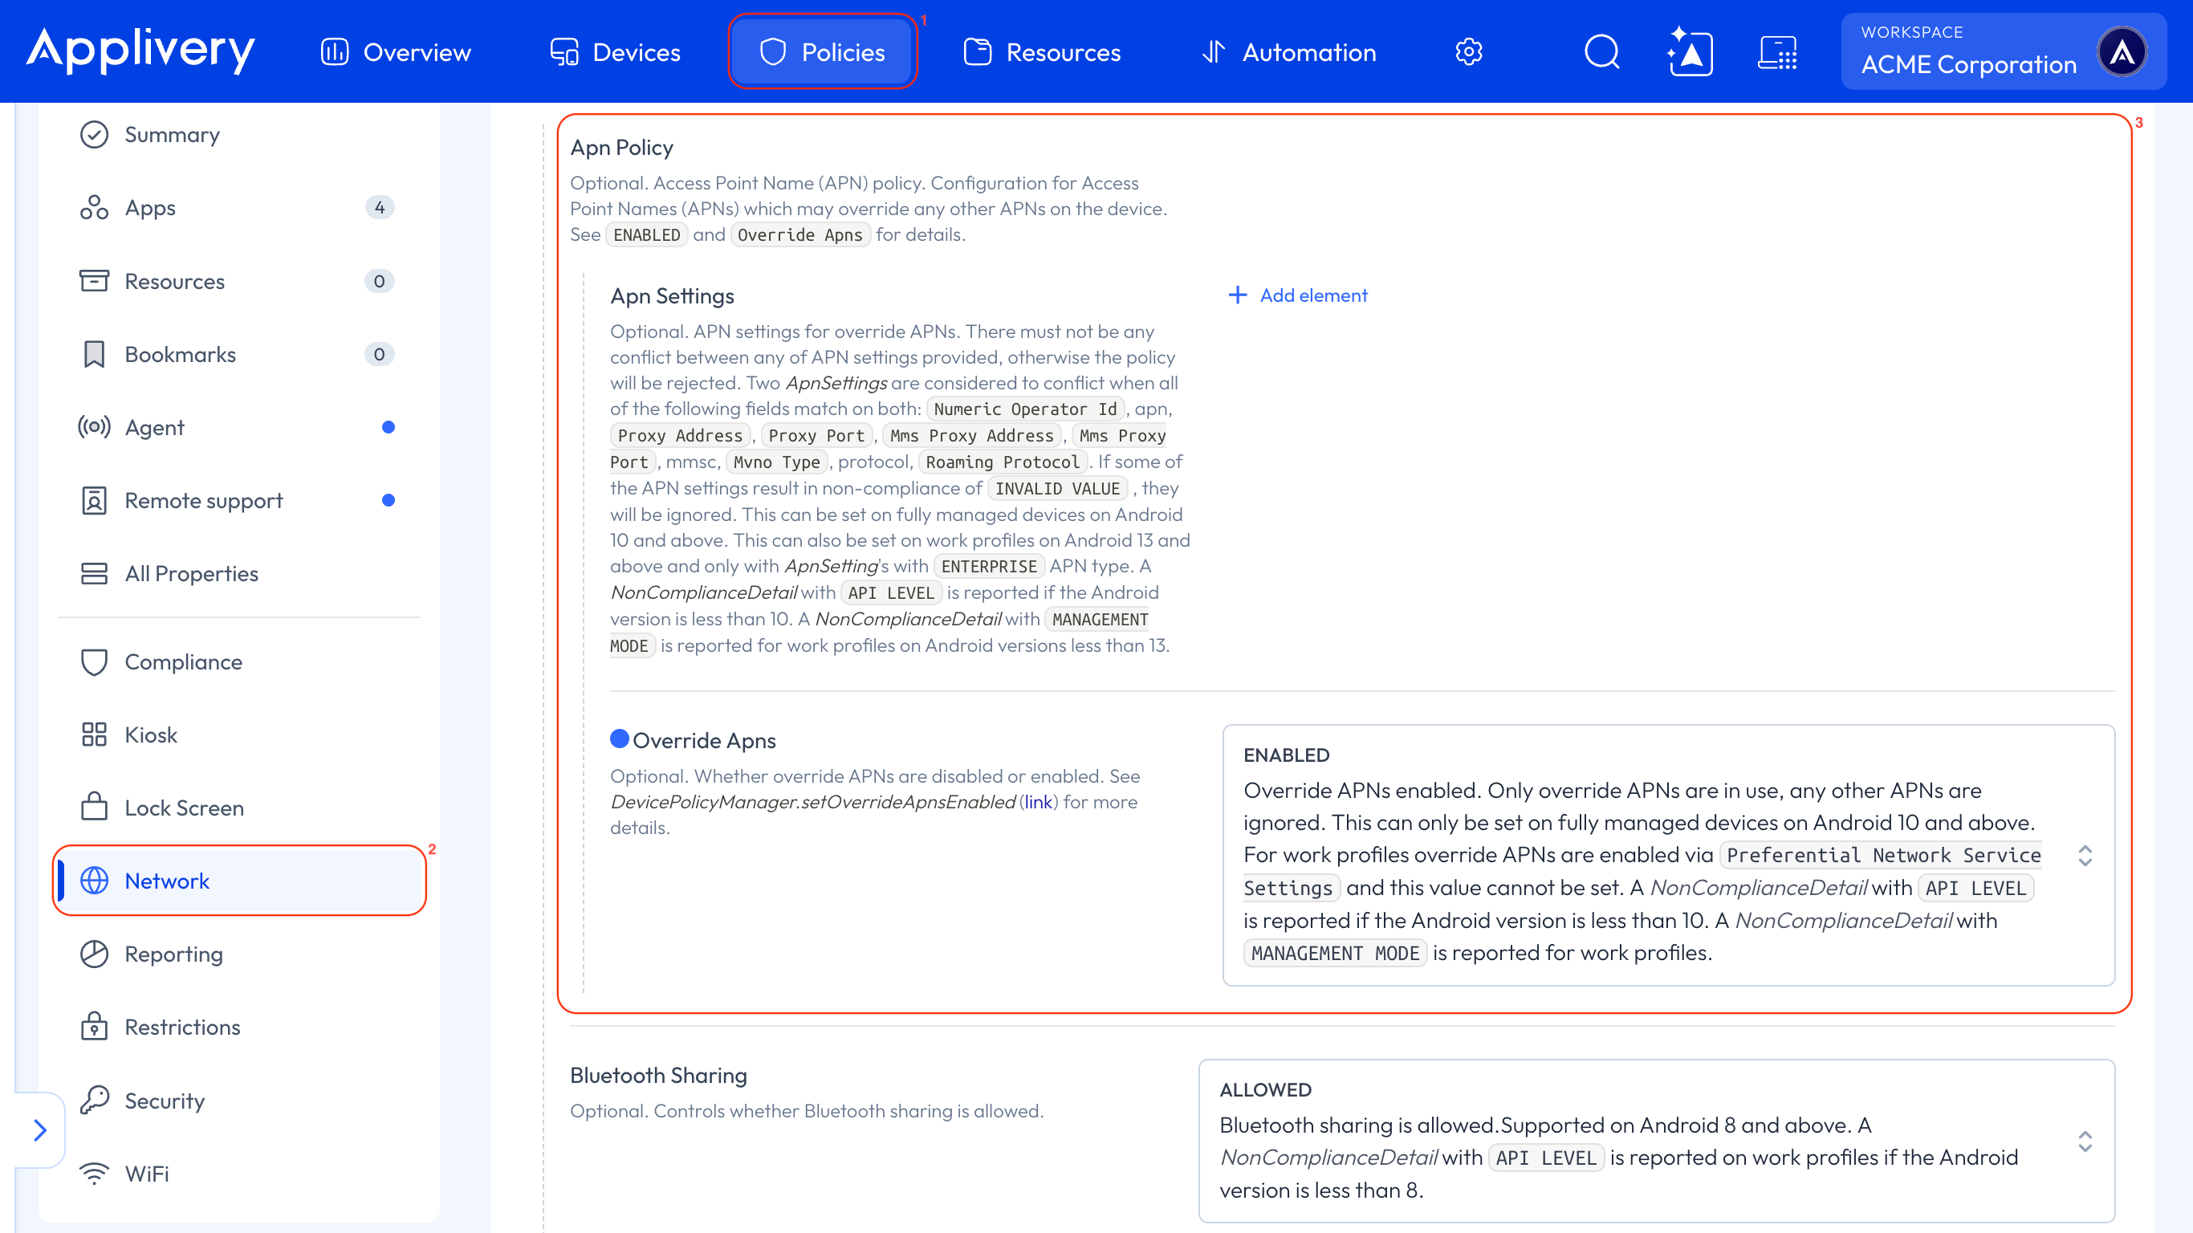The width and height of the screenshot is (2193, 1233).
Task: Open the device enrollment icon in header
Action: [x=1777, y=52]
